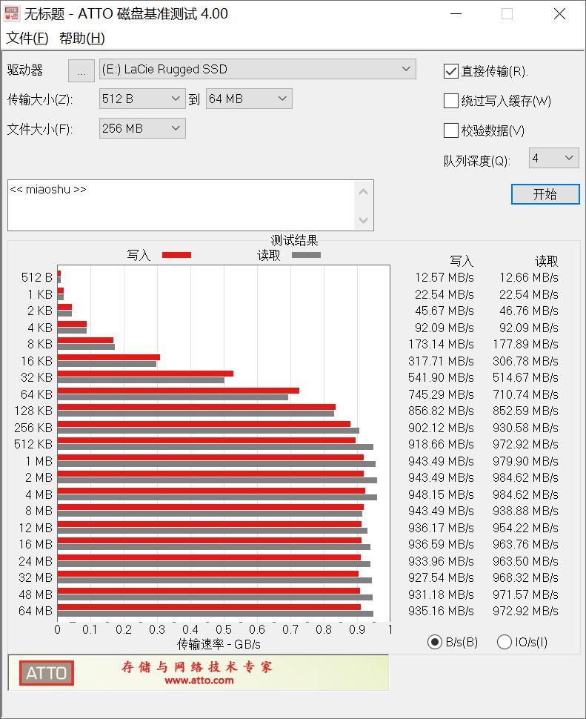
Task: Click the 传输速率 - GB/s axis label
Action: (x=219, y=644)
